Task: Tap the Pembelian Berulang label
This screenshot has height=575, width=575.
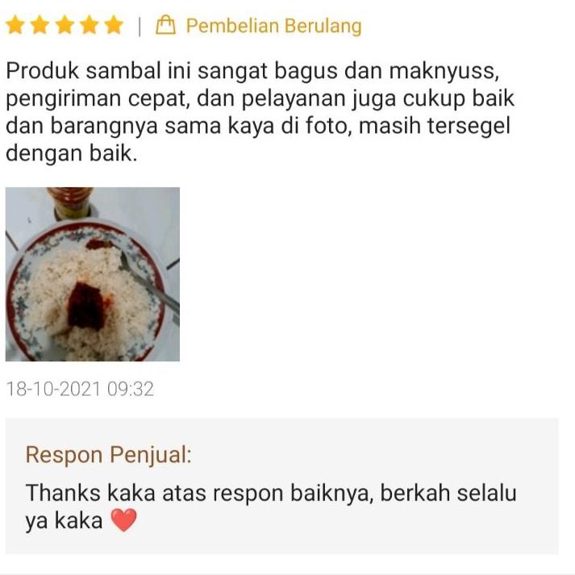Action: coord(273,26)
